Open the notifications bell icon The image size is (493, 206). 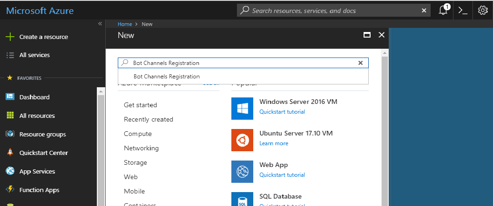click(443, 10)
